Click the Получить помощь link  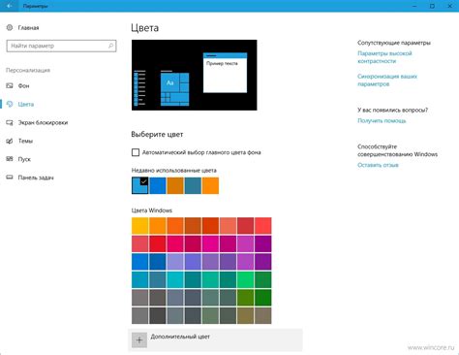point(382,120)
